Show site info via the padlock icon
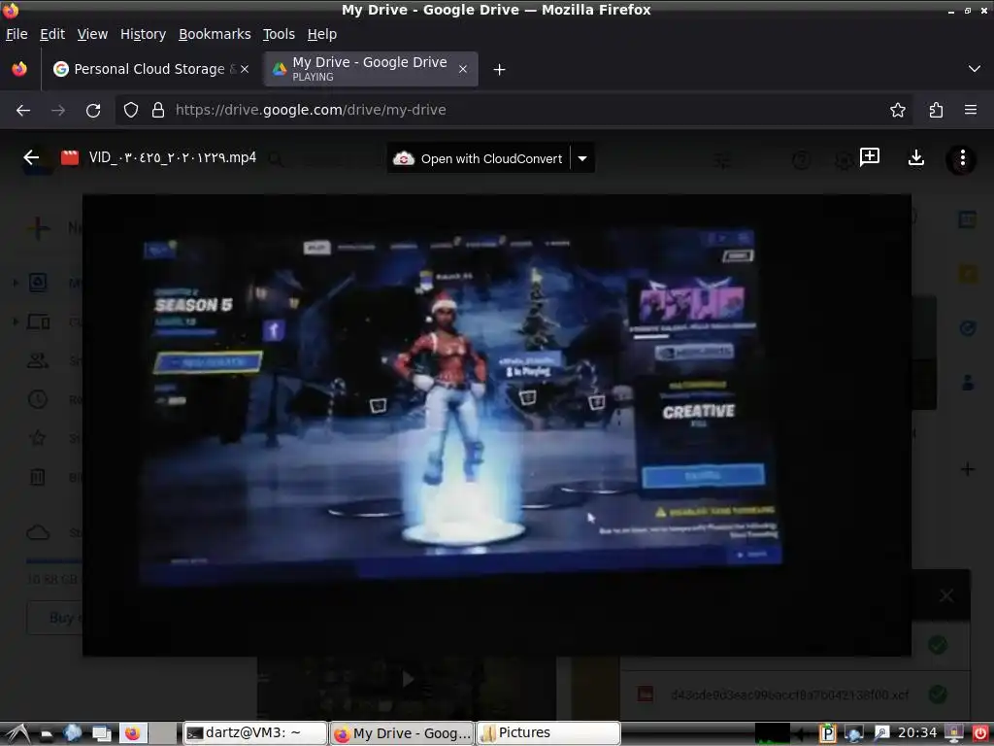This screenshot has height=746, width=994. coord(158,110)
